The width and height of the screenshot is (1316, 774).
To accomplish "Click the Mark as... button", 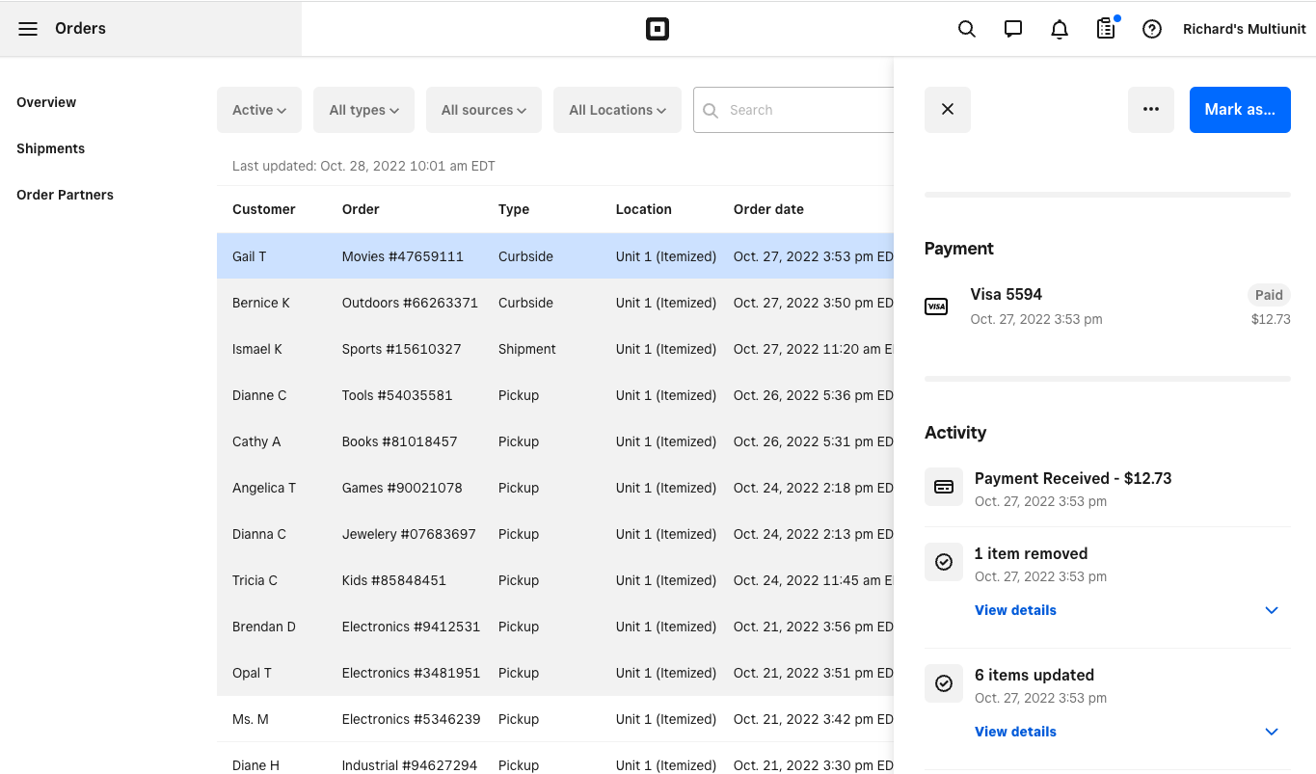I will point(1240,109).
